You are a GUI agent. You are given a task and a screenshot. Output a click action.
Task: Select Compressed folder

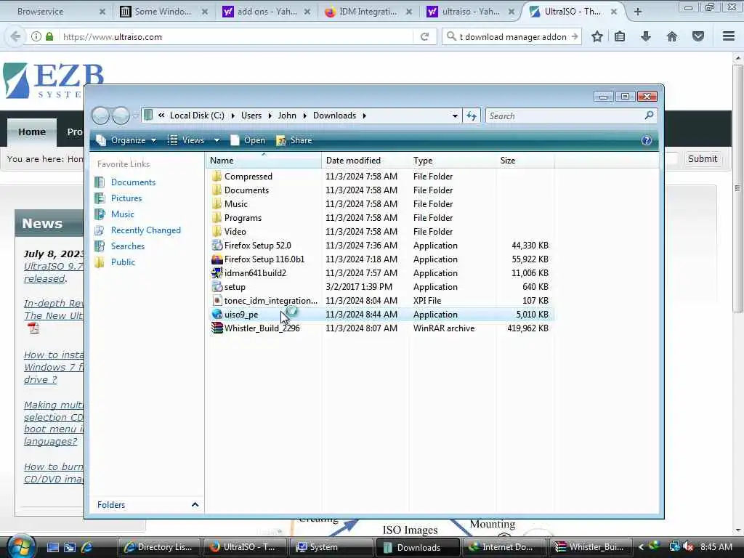point(248,177)
